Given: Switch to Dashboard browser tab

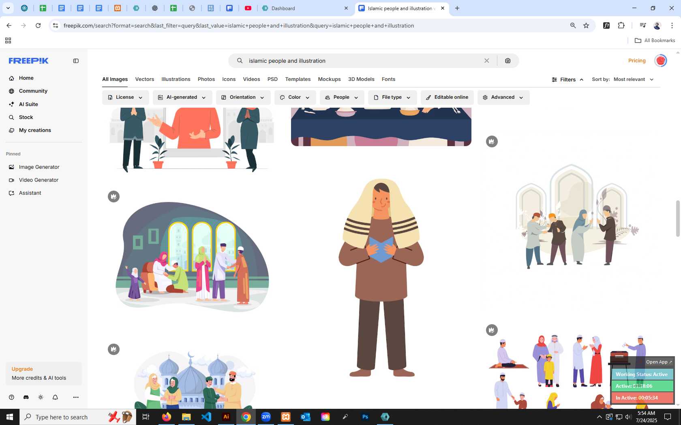Looking at the screenshot, I should 304,8.
